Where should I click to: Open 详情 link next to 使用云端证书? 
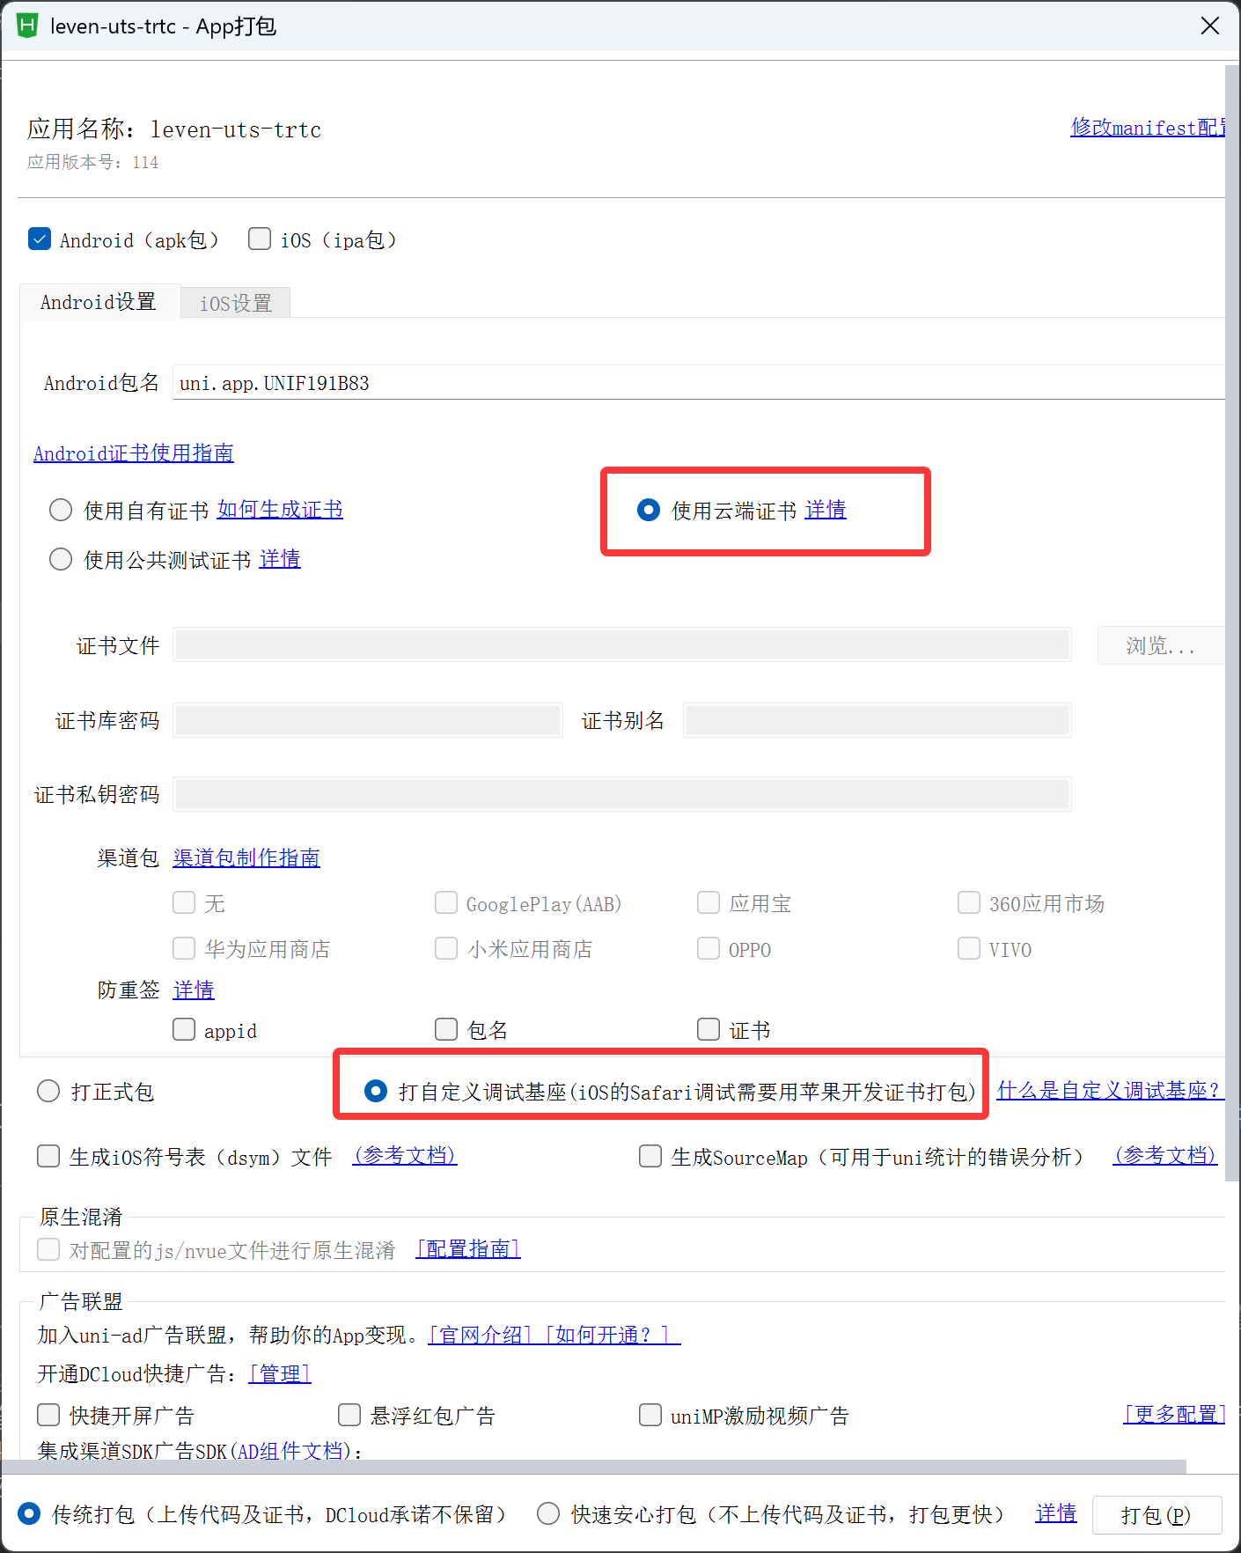coord(826,510)
